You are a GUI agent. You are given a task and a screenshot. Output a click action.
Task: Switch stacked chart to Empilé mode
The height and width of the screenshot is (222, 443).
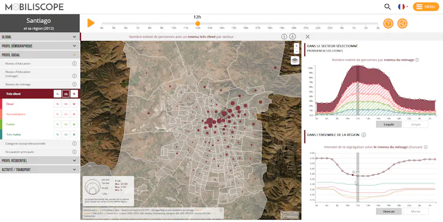click(x=388, y=124)
